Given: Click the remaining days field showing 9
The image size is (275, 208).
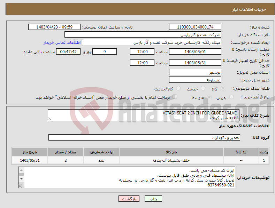Looking at the screenshot, I should [105, 51].
